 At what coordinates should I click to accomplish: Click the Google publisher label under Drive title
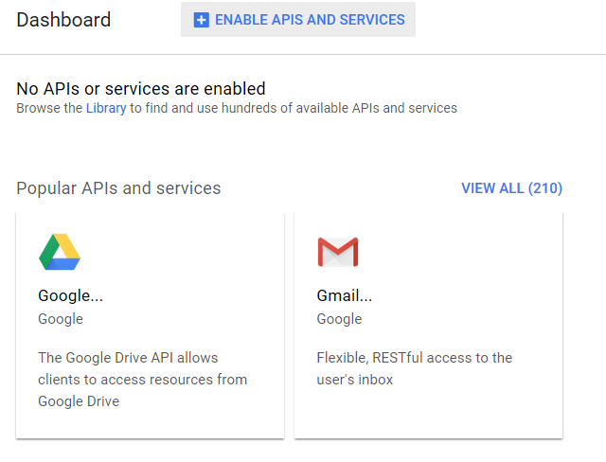61,319
